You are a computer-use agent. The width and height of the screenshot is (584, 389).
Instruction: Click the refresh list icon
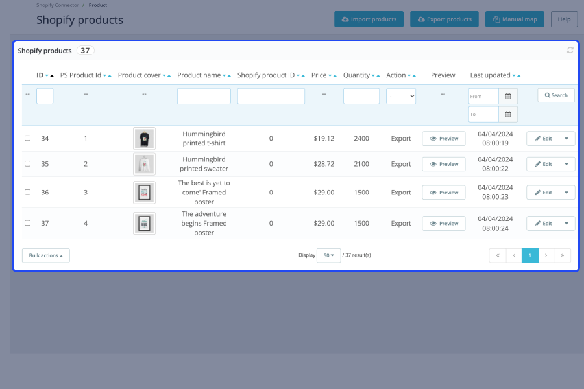tap(570, 50)
